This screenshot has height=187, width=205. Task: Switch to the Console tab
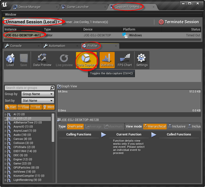click(16, 46)
